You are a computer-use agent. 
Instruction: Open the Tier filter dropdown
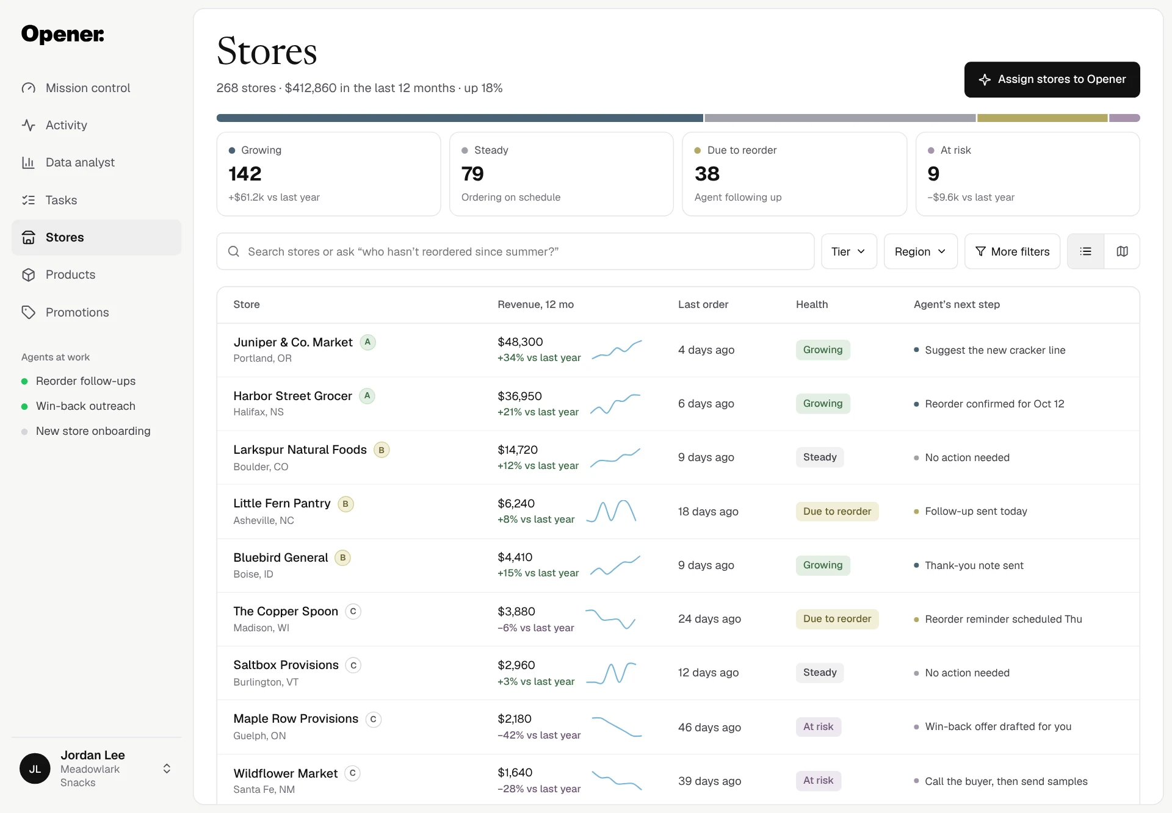(x=848, y=251)
